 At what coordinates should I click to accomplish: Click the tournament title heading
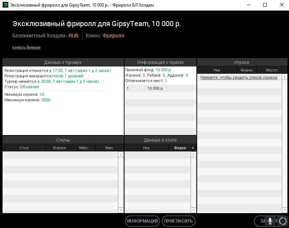point(97,24)
